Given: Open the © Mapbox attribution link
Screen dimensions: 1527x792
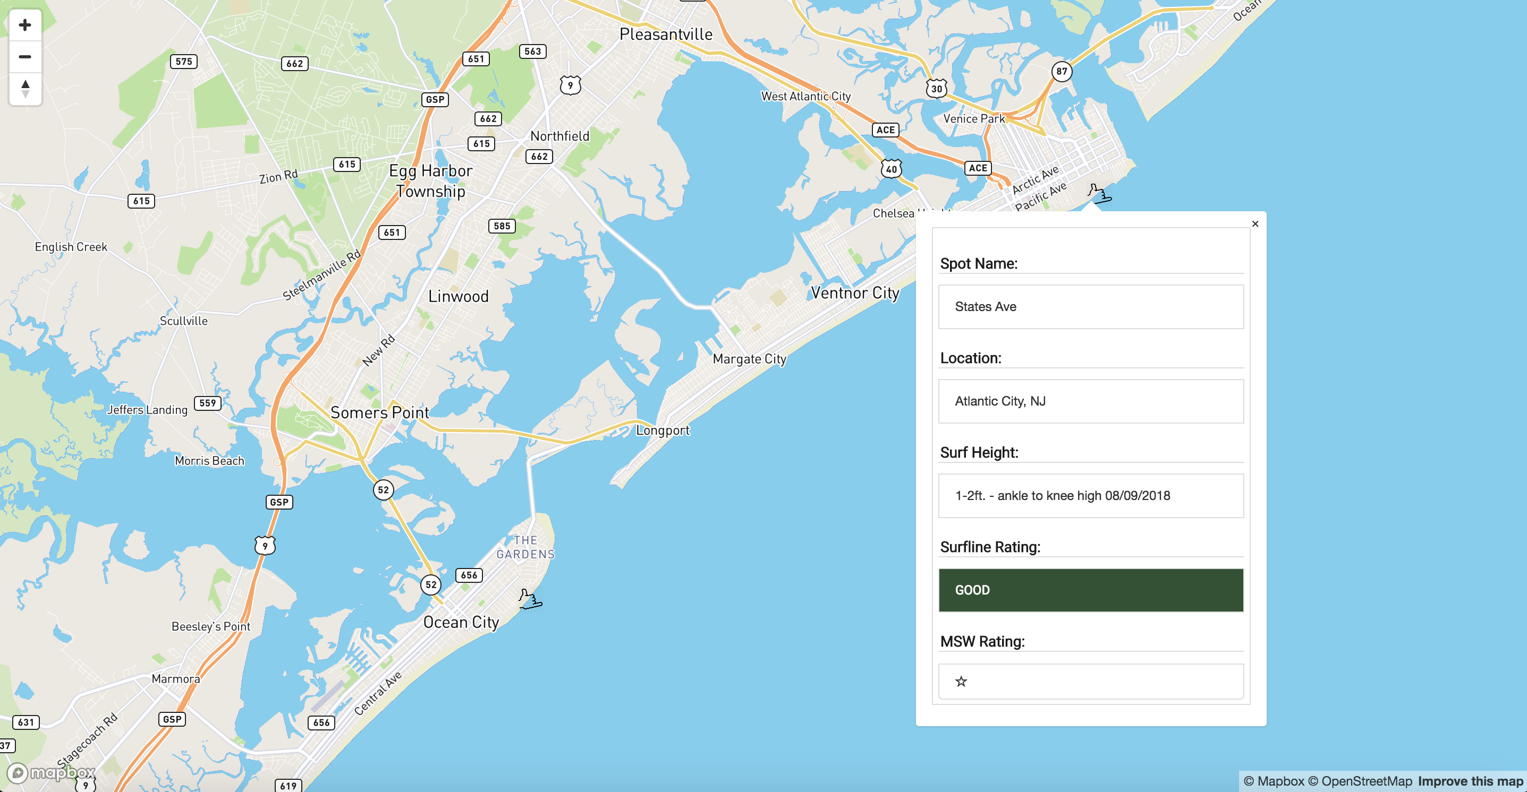Looking at the screenshot, I should (1274, 781).
